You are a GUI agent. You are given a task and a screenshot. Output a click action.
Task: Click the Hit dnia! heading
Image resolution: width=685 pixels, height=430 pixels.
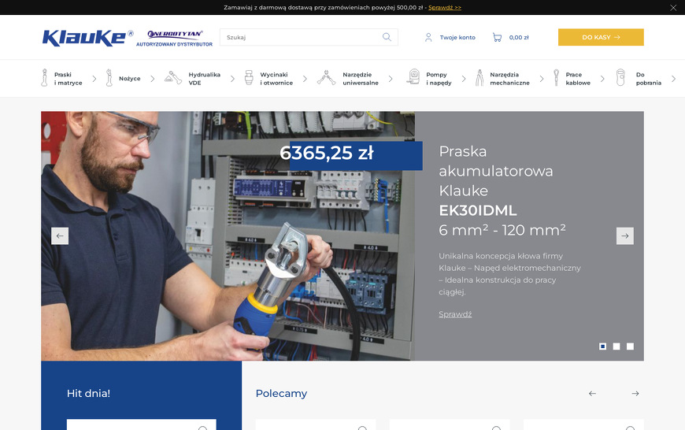tap(88, 393)
